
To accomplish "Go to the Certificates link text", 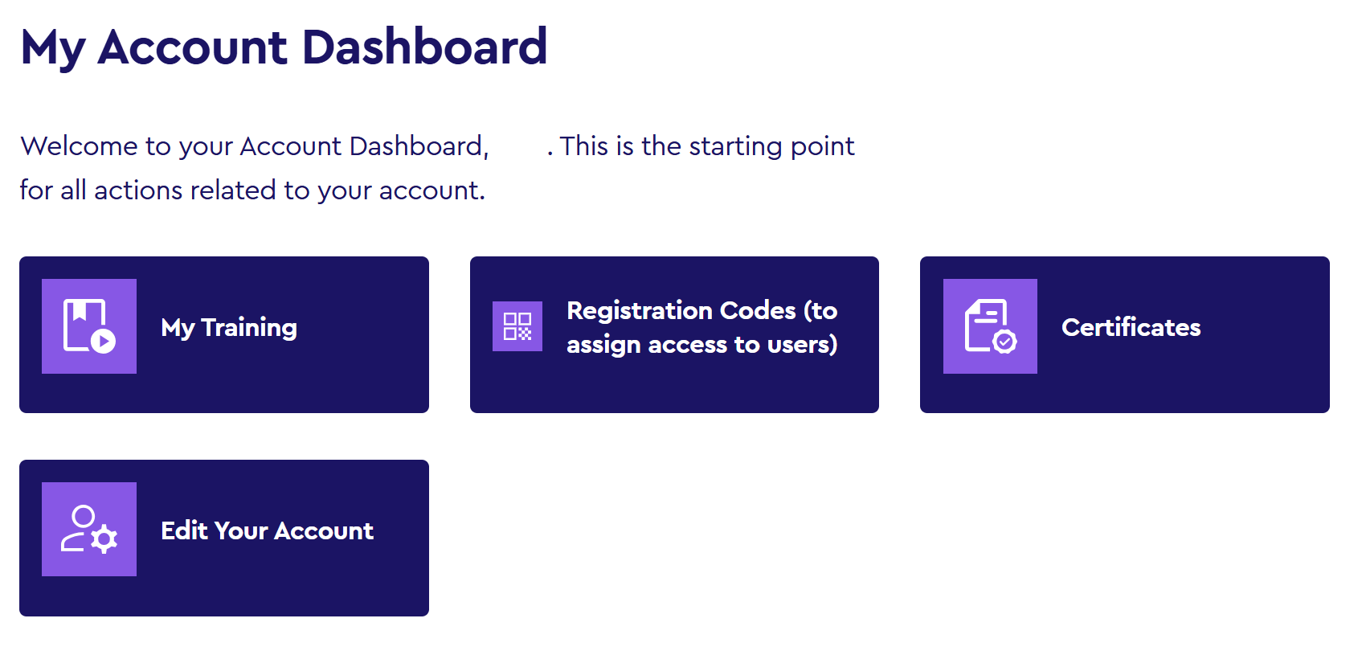I will point(1131,327).
